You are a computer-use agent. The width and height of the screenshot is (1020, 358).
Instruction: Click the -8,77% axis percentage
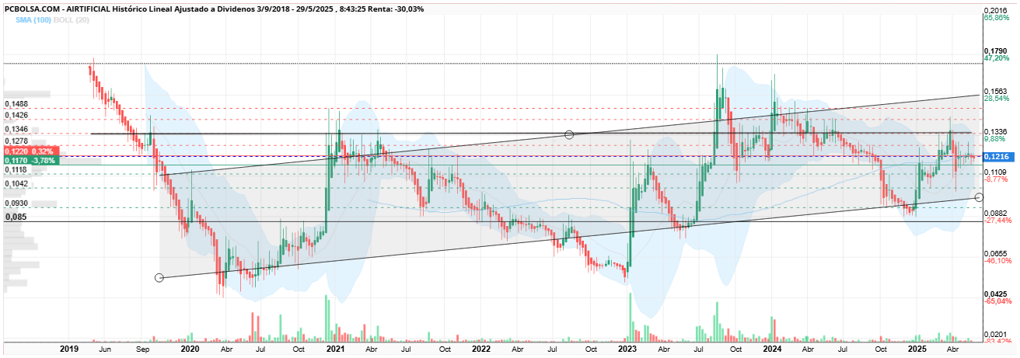click(x=995, y=179)
